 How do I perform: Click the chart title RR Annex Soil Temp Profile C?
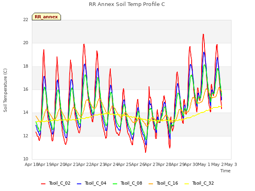[127, 4]
